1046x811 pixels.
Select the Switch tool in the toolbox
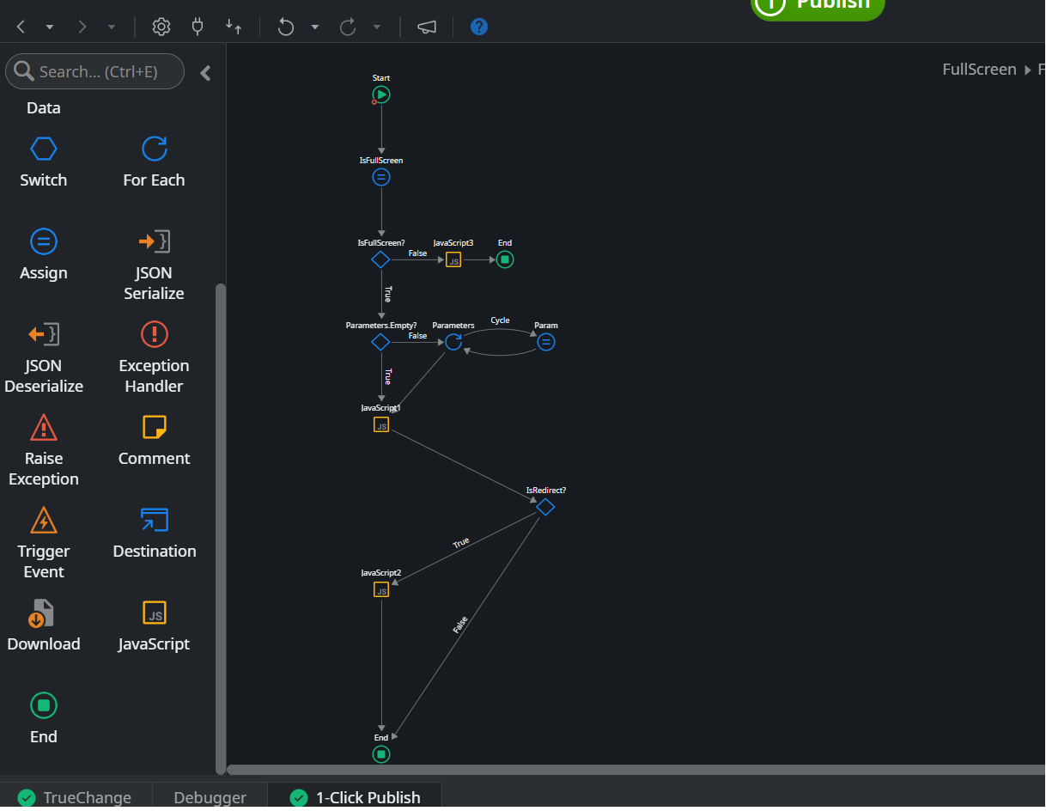[x=43, y=160]
